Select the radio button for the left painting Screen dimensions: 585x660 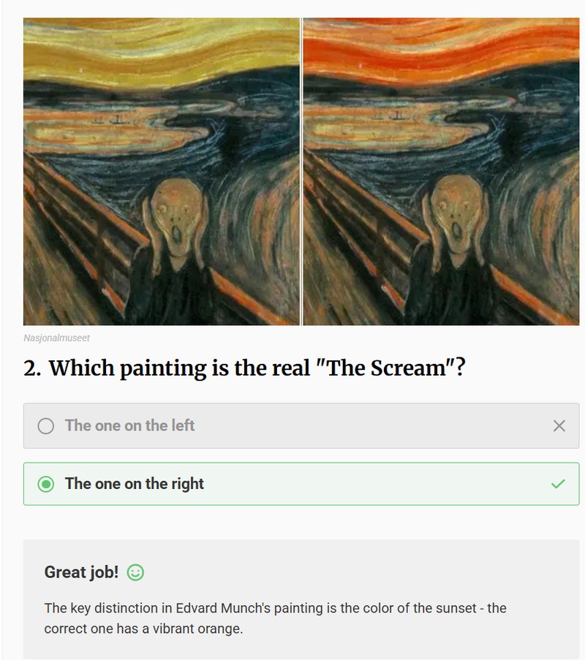(x=45, y=426)
